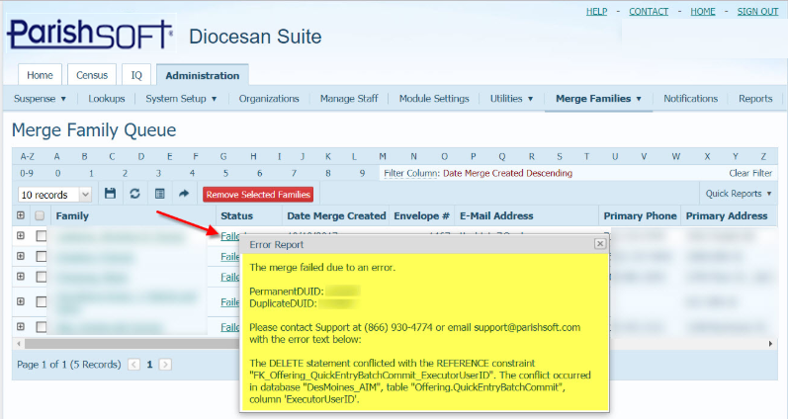Expand the fifth family row
788x419 pixels.
(21, 326)
